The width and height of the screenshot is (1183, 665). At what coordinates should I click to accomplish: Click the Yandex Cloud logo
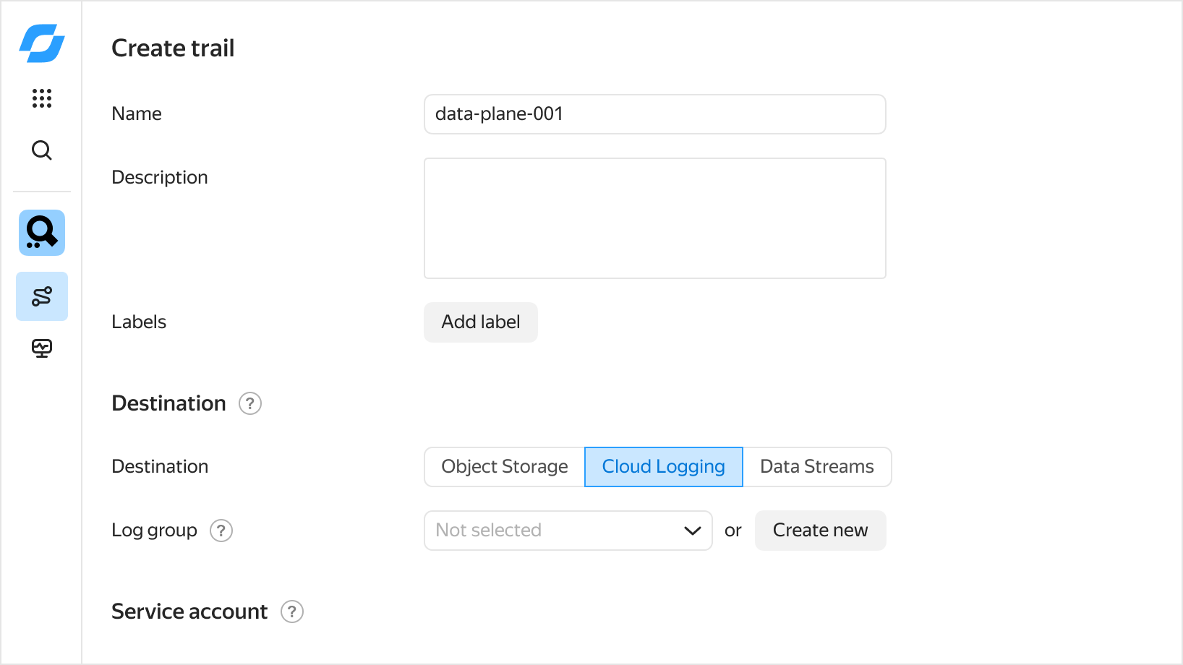42,43
